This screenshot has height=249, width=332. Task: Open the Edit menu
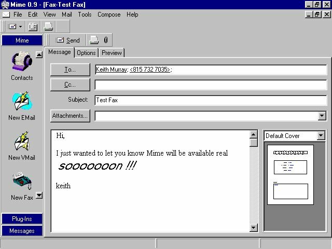pyautogui.click(x=33, y=15)
